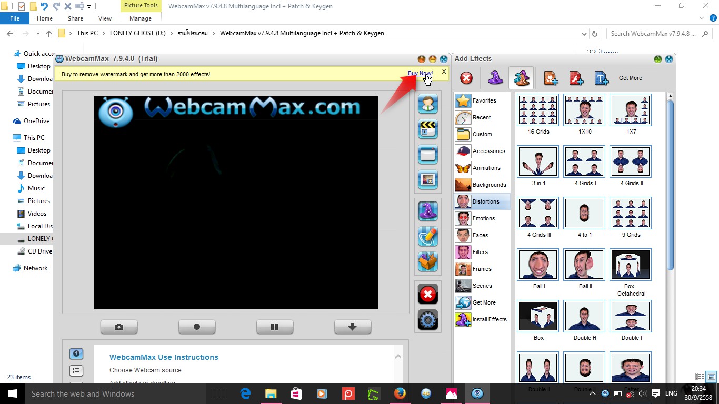Apply the Double H effect
Image resolution: width=719 pixels, height=404 pixels.
[585, 316]
